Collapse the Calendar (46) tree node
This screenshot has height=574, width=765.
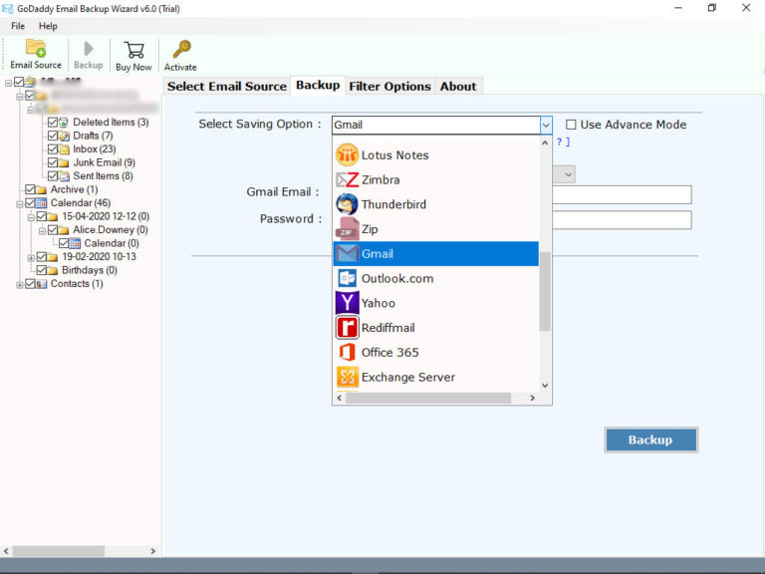coord(20,203)
